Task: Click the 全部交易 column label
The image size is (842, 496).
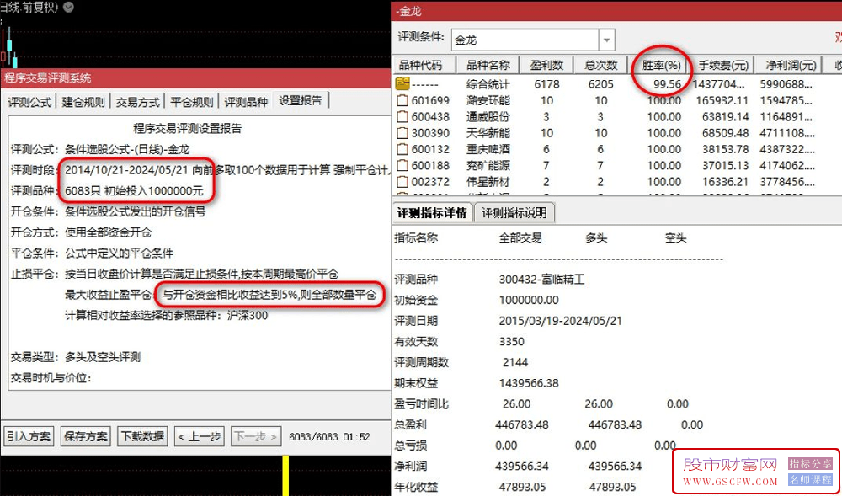Action: [520, 237]
